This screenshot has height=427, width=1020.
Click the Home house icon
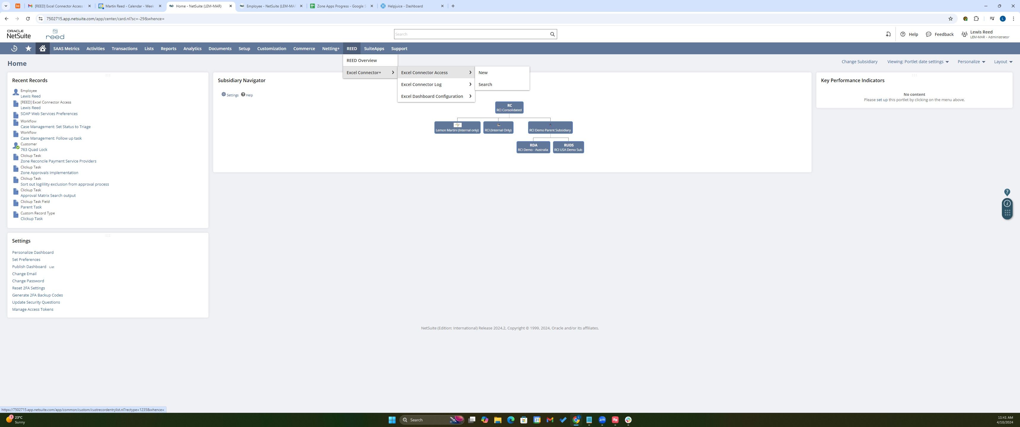point(42,48)
